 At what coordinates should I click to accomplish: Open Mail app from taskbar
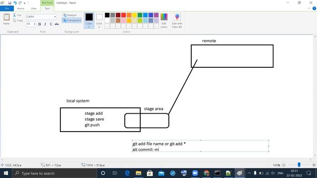tap(161, 173)
